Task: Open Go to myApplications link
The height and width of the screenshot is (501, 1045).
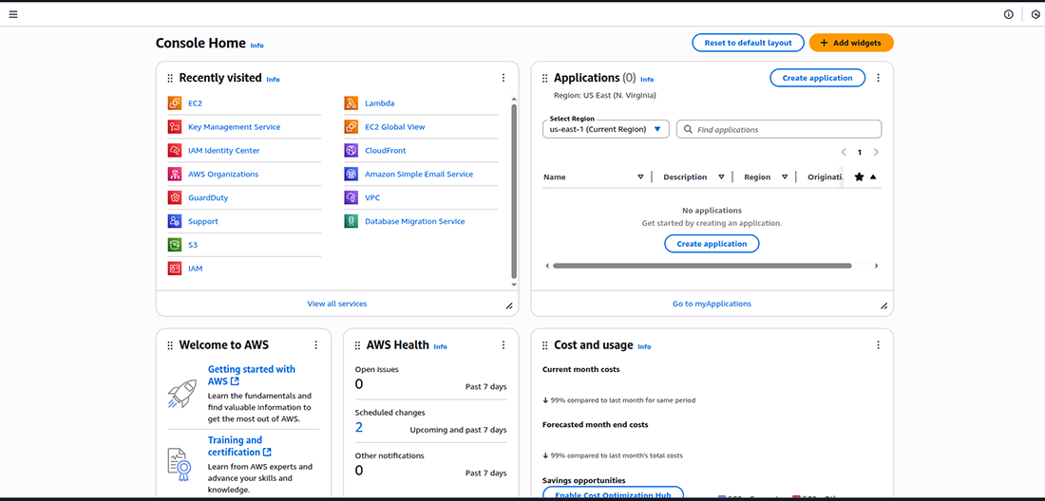Action: coord(712,304)
